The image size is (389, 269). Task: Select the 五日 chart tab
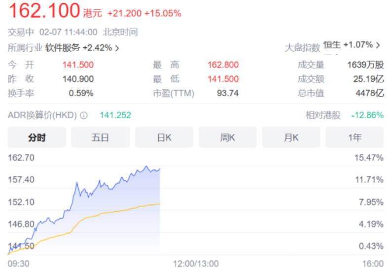pyautogui.click(x=100, y=137)
